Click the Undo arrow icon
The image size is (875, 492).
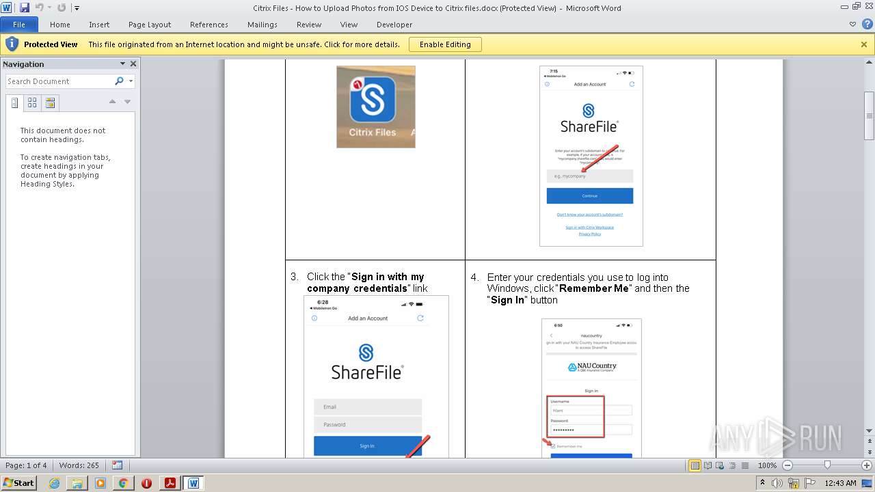click(x=39, y=8)
